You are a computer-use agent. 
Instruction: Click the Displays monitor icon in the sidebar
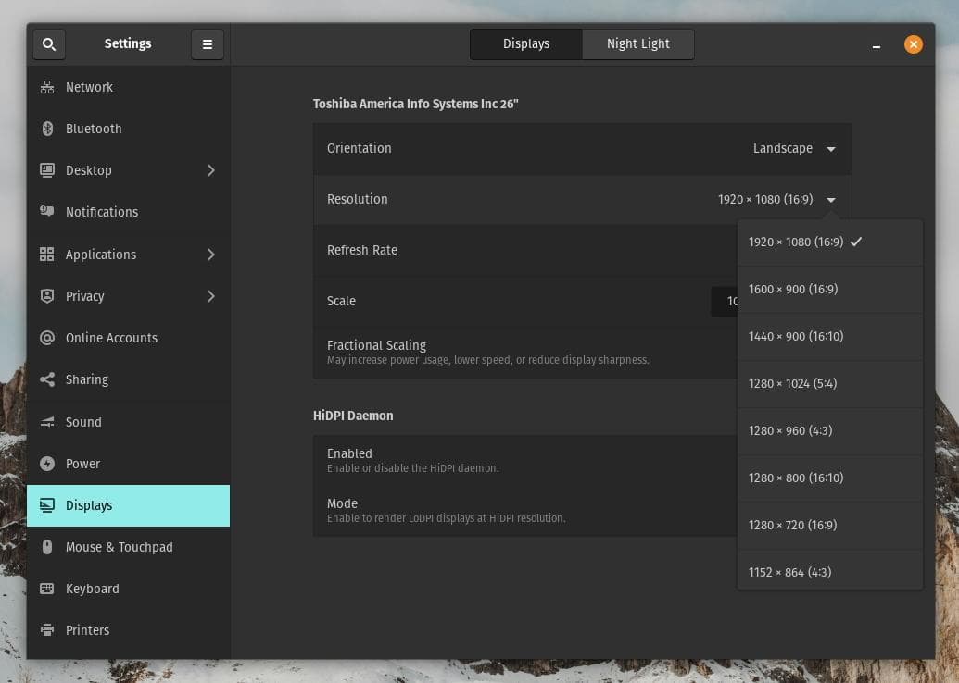pos(47,505)
